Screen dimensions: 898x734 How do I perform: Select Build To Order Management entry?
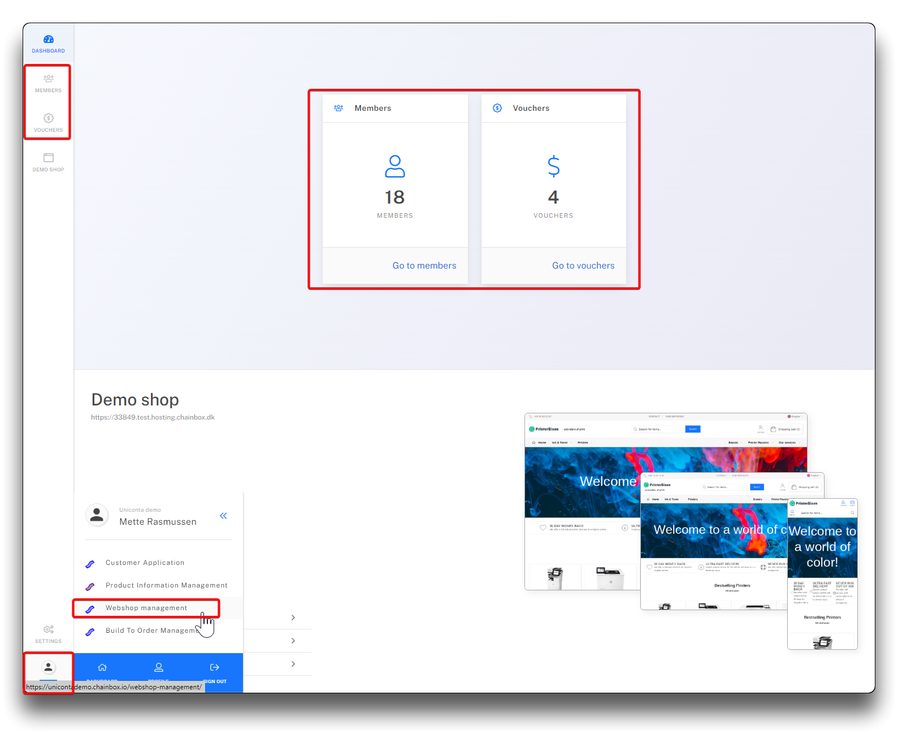[150, 631]
